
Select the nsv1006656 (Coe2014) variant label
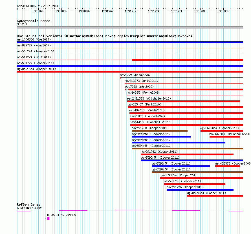point(34,39)
